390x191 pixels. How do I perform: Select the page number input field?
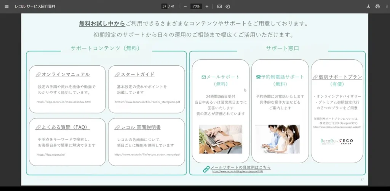(165, 6)
